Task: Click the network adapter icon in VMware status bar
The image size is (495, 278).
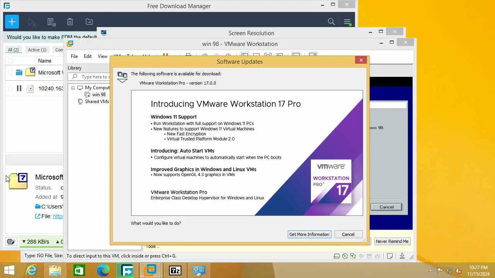Action: pos(353,256)
